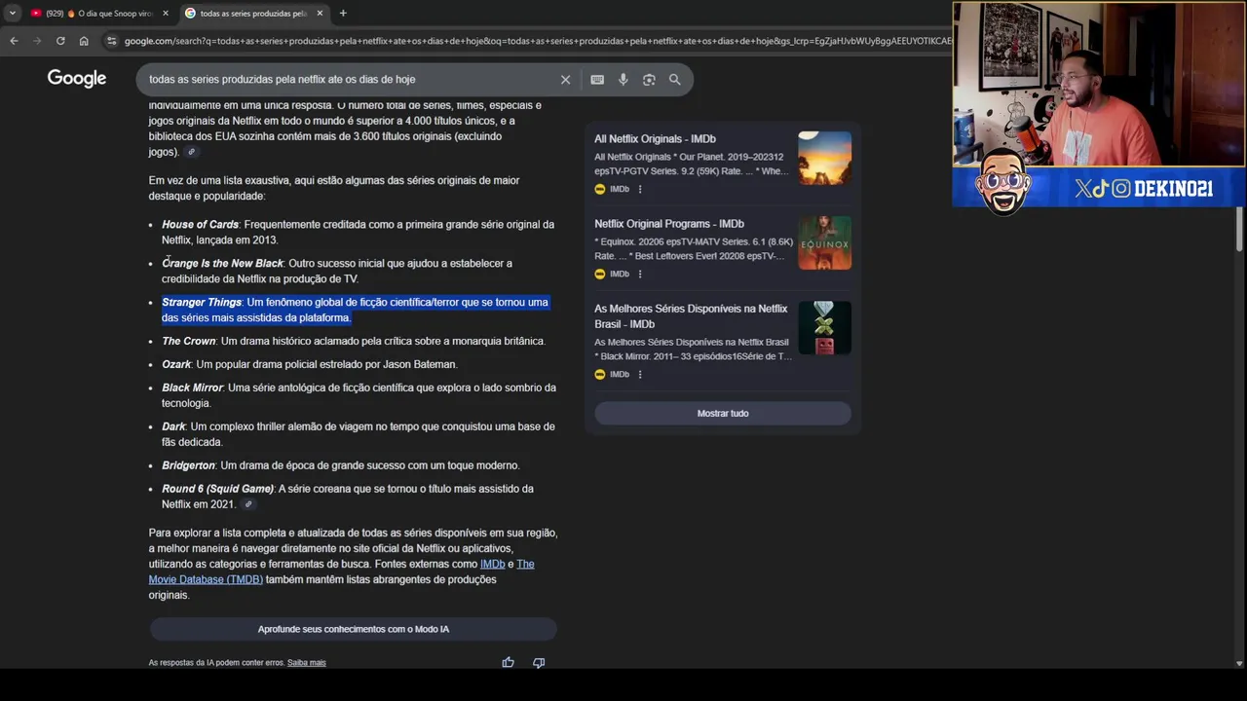Click the All Netflix Originals sunset thumbnail
The width and height of the screenshot is (1247, 701).
(x=824, y=159)
